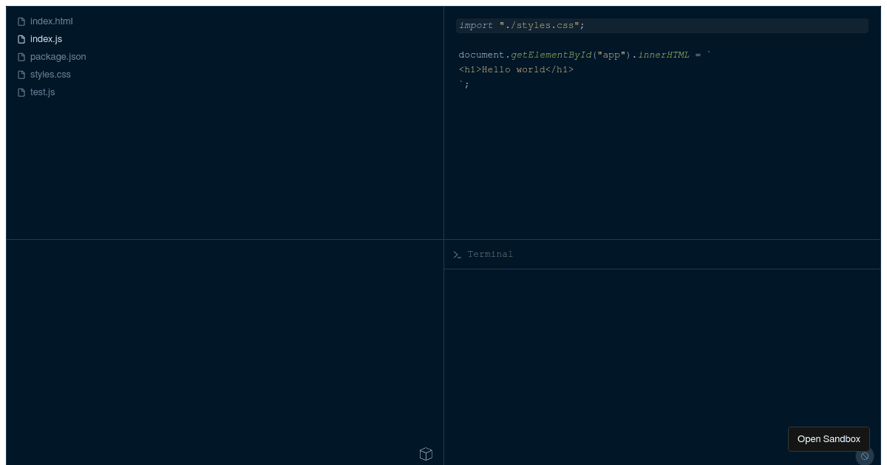Select the active index.js file
Image resolution: width=887 pixels, height=465 pixels.
46,38
